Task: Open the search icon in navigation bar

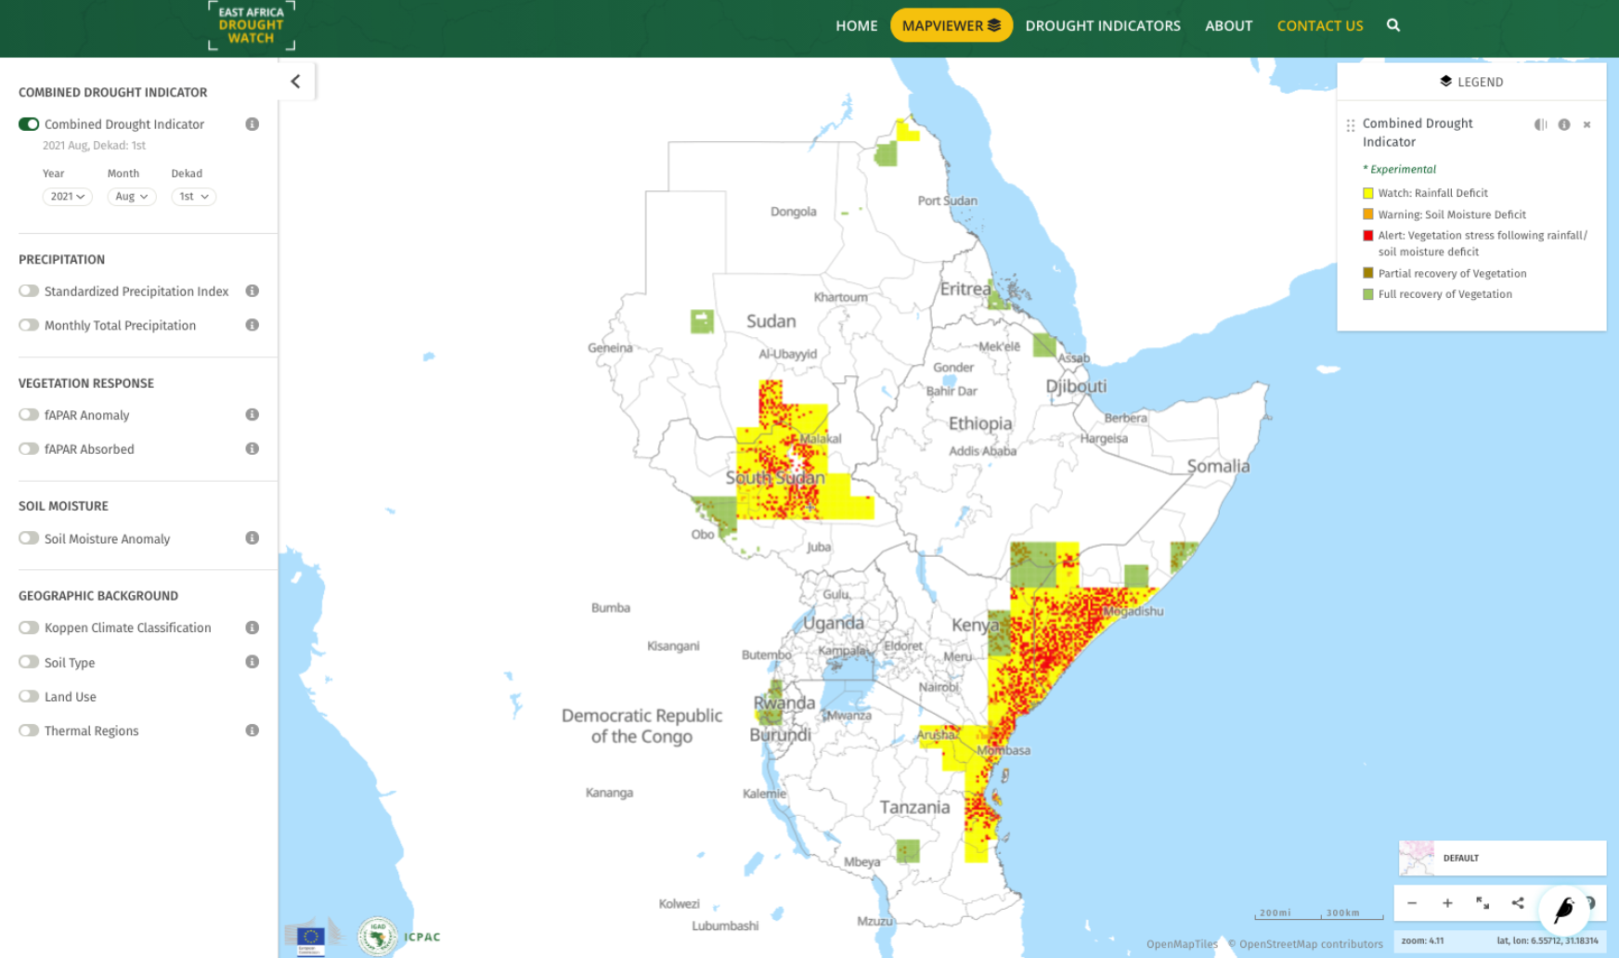Action: [x=1393, y=25]
